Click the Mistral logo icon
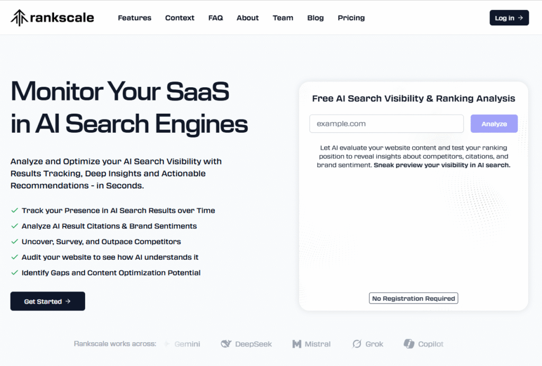The width and height of the screenshot is (542, 366). pos(296,344)
